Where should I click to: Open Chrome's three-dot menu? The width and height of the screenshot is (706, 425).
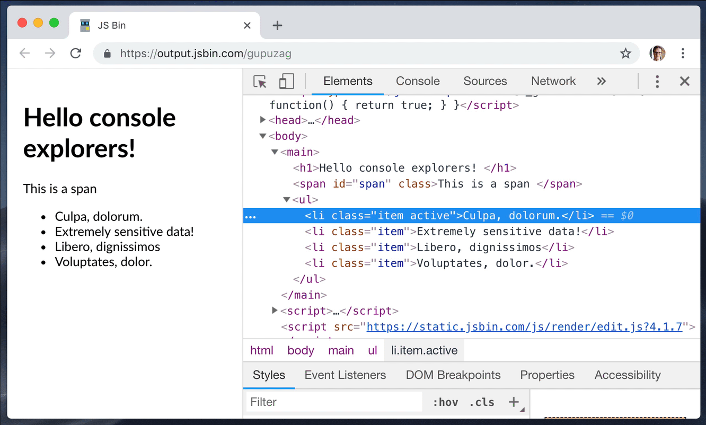point(683,53)
